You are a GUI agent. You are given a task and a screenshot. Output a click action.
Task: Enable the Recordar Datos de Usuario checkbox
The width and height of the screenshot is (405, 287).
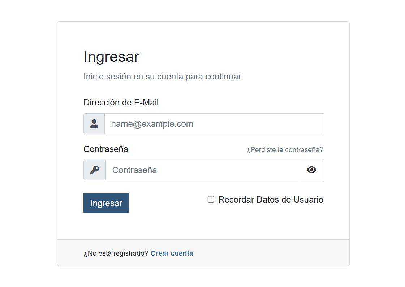coord(211,199)
